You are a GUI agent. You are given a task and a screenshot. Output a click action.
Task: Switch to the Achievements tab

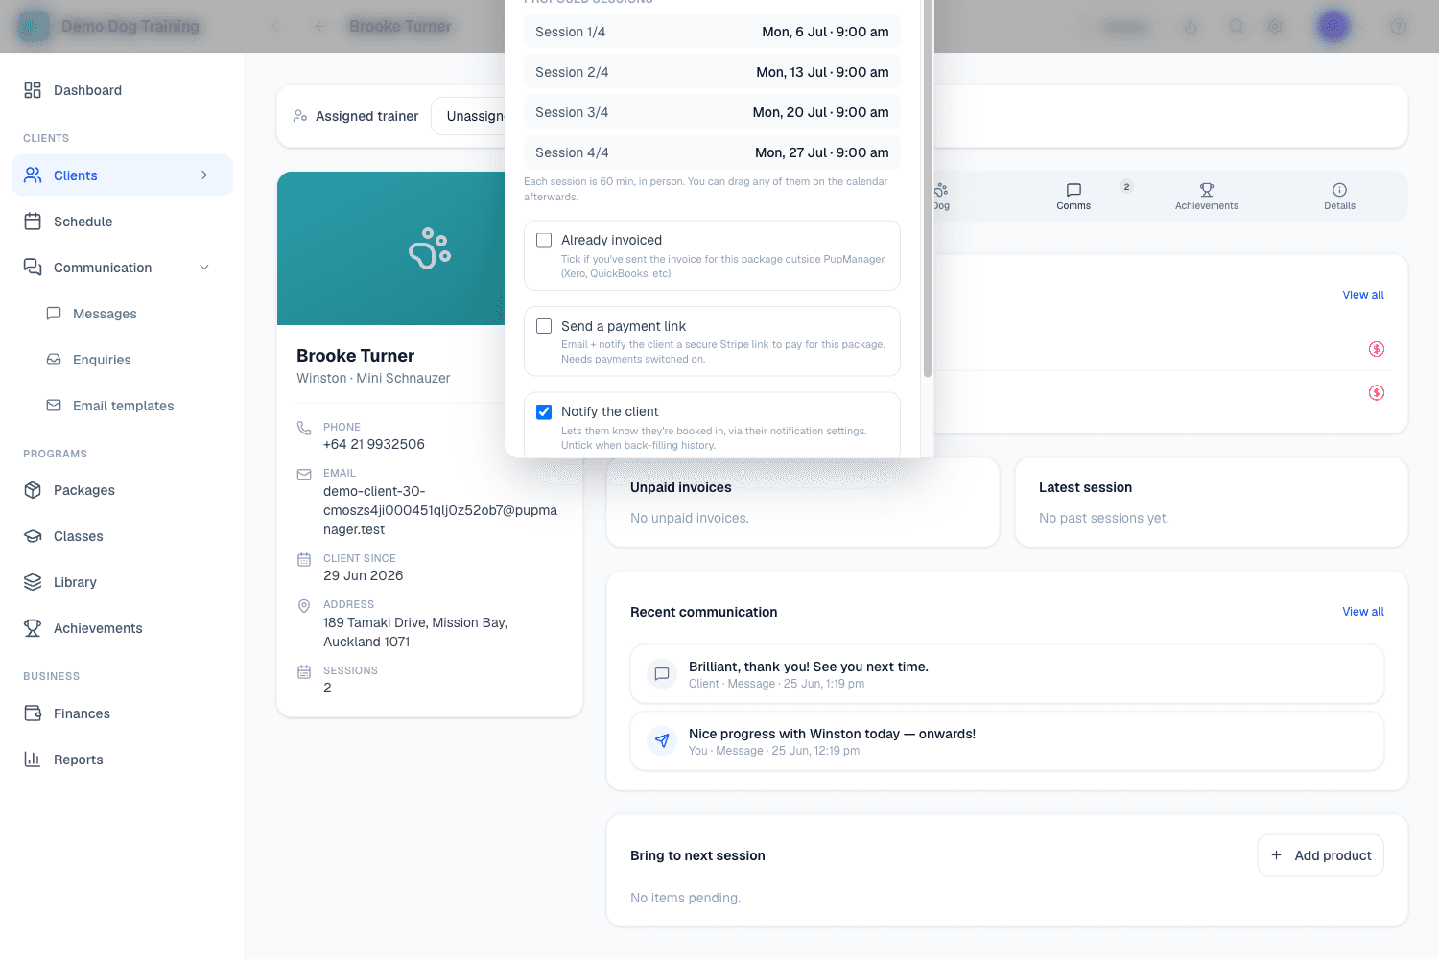pos(1207,197)
